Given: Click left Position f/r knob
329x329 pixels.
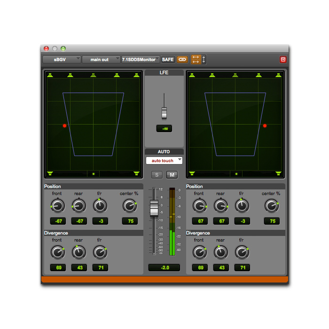Looking at the screenshot, I should 100,206.
